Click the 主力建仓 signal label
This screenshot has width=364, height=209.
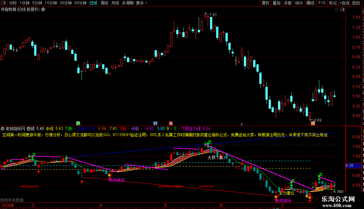pos(286,193)
